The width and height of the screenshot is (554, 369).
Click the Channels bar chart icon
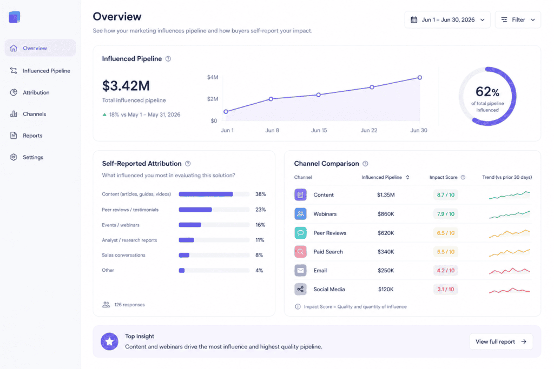[x=14, y=114]
